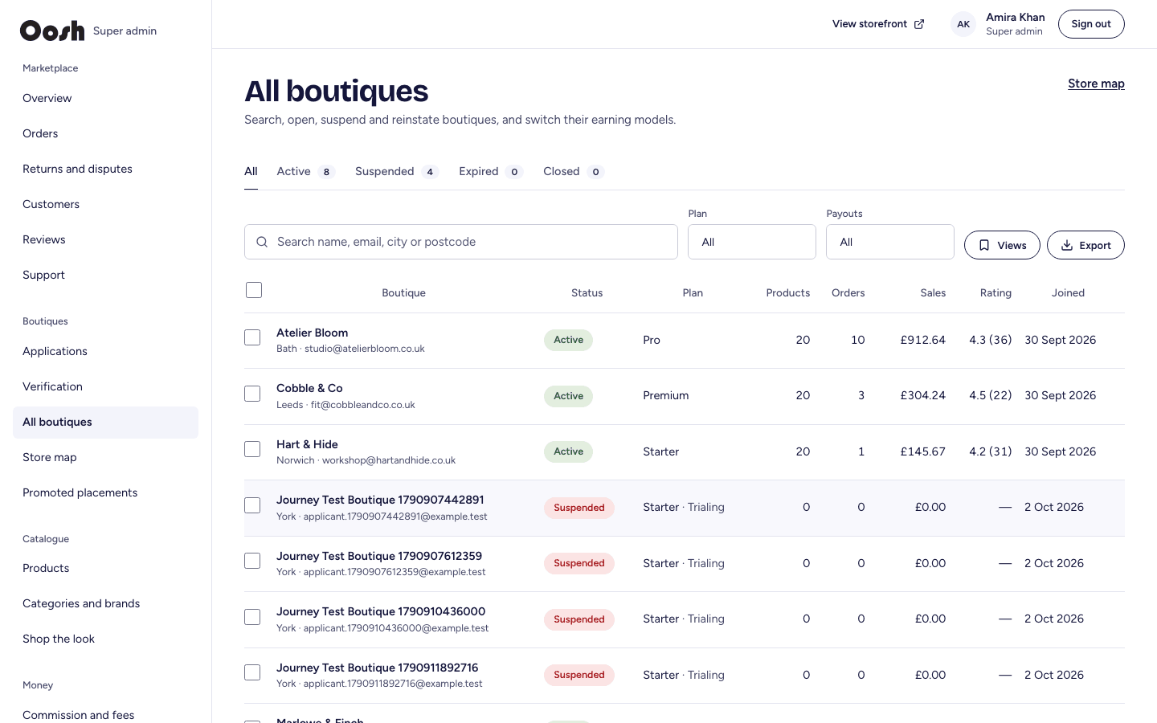The width and height of the screenshot is (1157, 723).
Task: Click the Oosh logo
Action: [x=52, y=31]
